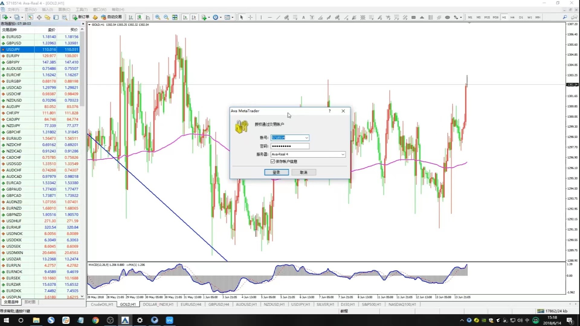Select the H4 timeframe button
The image size is (580, 326).
coord(512,17)
